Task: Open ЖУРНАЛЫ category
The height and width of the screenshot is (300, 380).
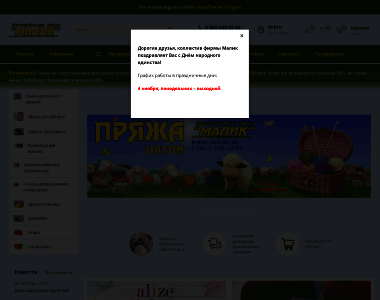Action: click(x=38, y=218)
